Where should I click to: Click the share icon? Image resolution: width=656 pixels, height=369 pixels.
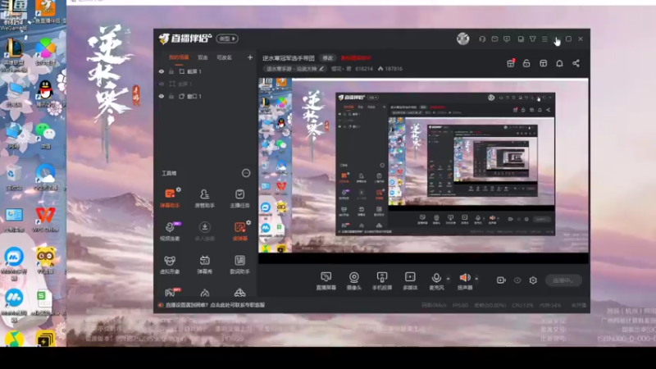576,63
